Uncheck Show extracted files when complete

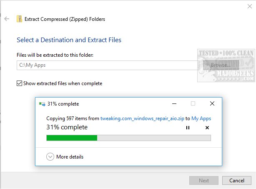point(19,83)
